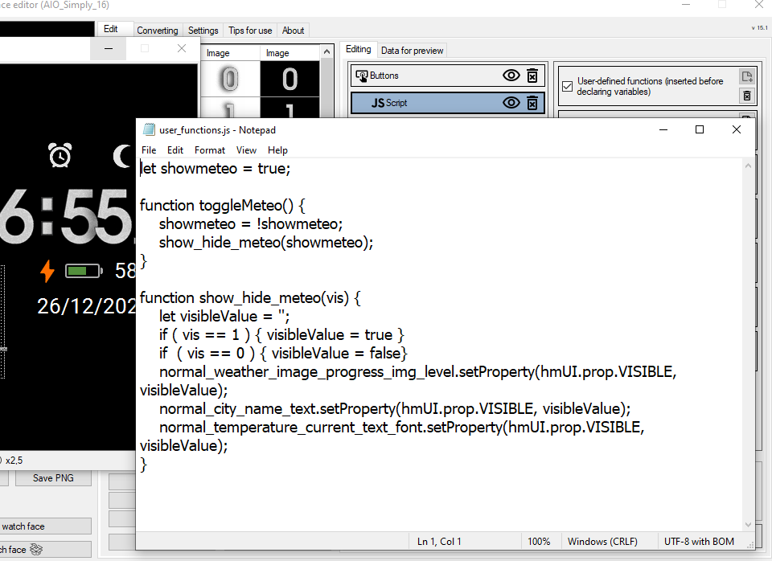Click the orange lightning charge icon in preview

click(47, 271)
